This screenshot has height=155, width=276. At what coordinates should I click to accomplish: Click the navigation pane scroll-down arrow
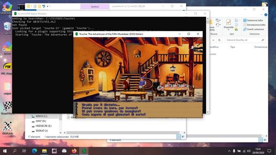(60, 133)
